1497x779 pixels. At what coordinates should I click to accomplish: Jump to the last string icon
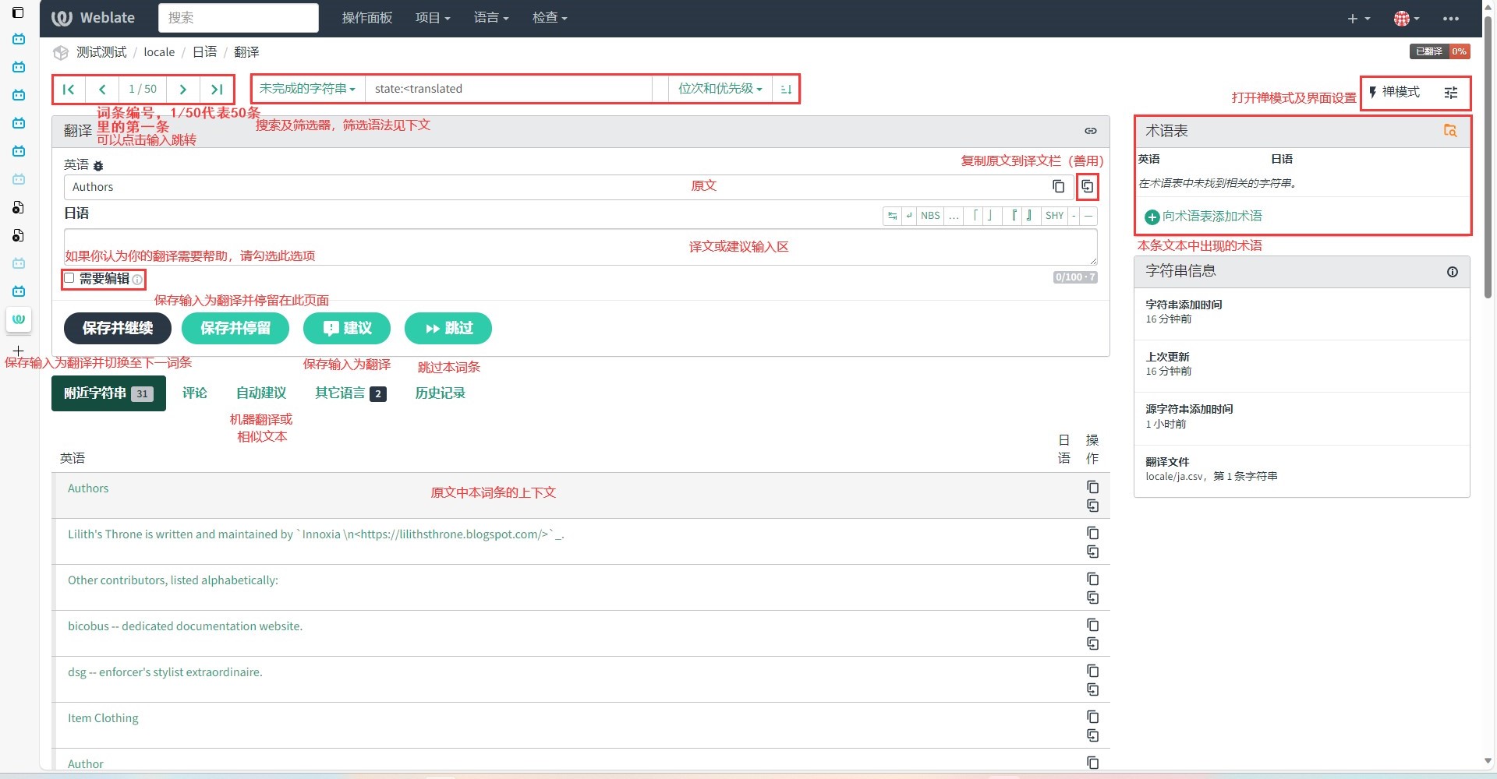click(x=217, y=90)
